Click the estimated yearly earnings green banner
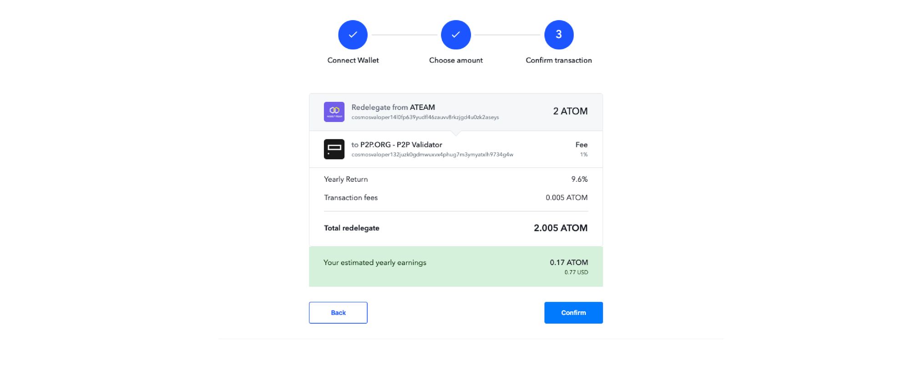The width and height of the screenshot is (910, 366). pos(456,267)
